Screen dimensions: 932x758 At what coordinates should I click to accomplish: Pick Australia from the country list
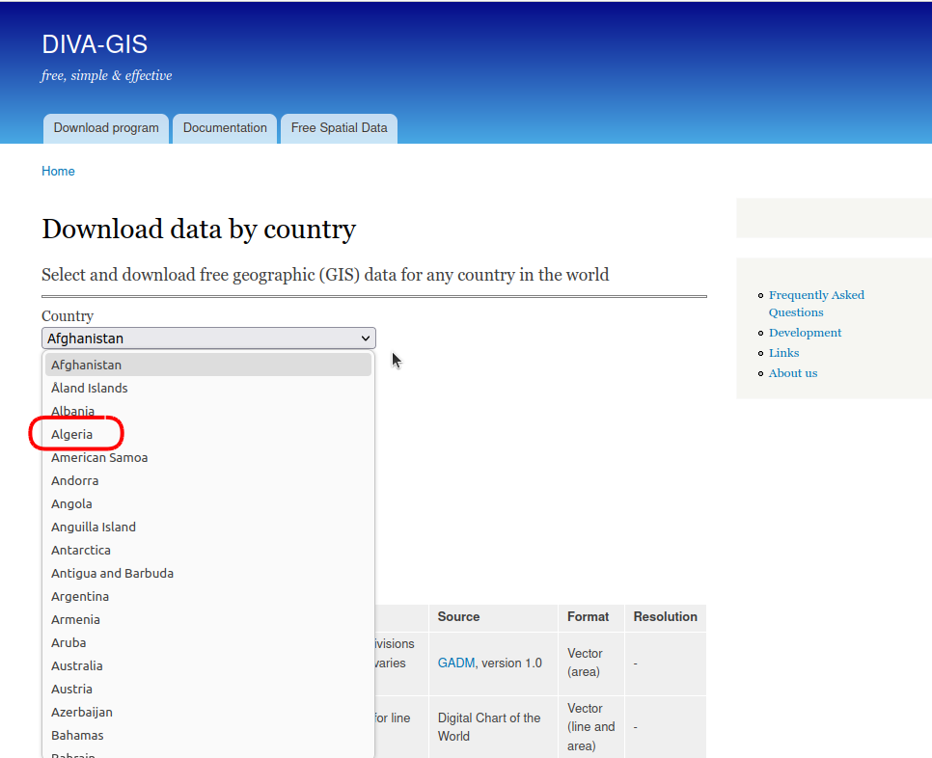tap(208, 666)
